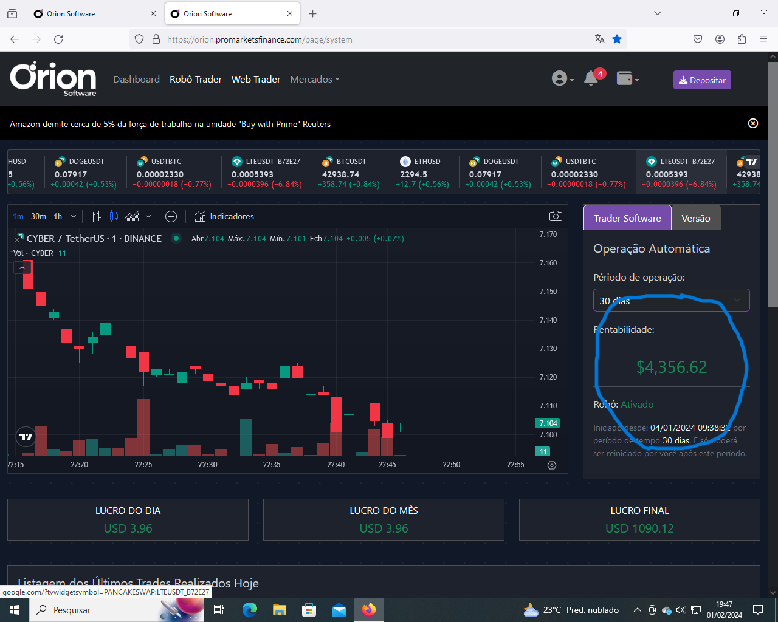Screen dimensions: 778x622
Task: Bookmark this page with star icon
Action: click(617, 39)
